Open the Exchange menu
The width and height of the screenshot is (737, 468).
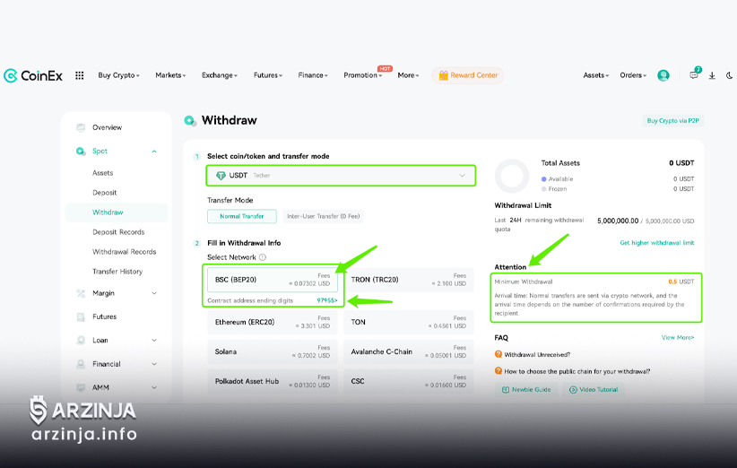click(x=220, y=75)
